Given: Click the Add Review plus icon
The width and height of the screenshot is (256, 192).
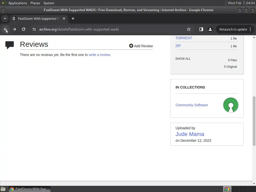Looking at the screenshot, I should [x=131, y=46].
